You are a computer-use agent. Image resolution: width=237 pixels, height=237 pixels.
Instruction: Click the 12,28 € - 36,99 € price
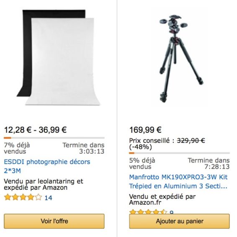(x=35, y=130)
